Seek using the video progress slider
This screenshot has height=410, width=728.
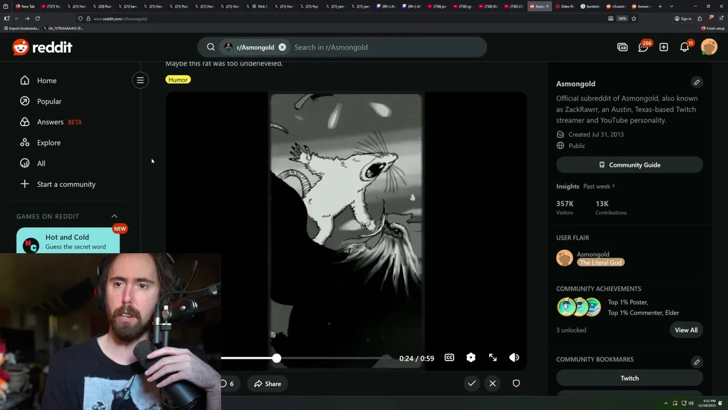276,358
